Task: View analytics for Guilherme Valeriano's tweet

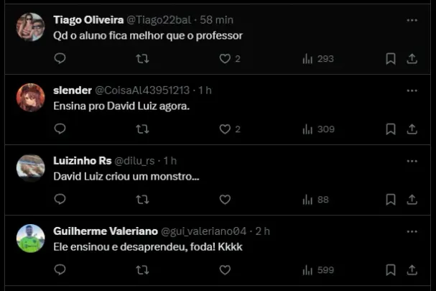Action: [318, 269]
